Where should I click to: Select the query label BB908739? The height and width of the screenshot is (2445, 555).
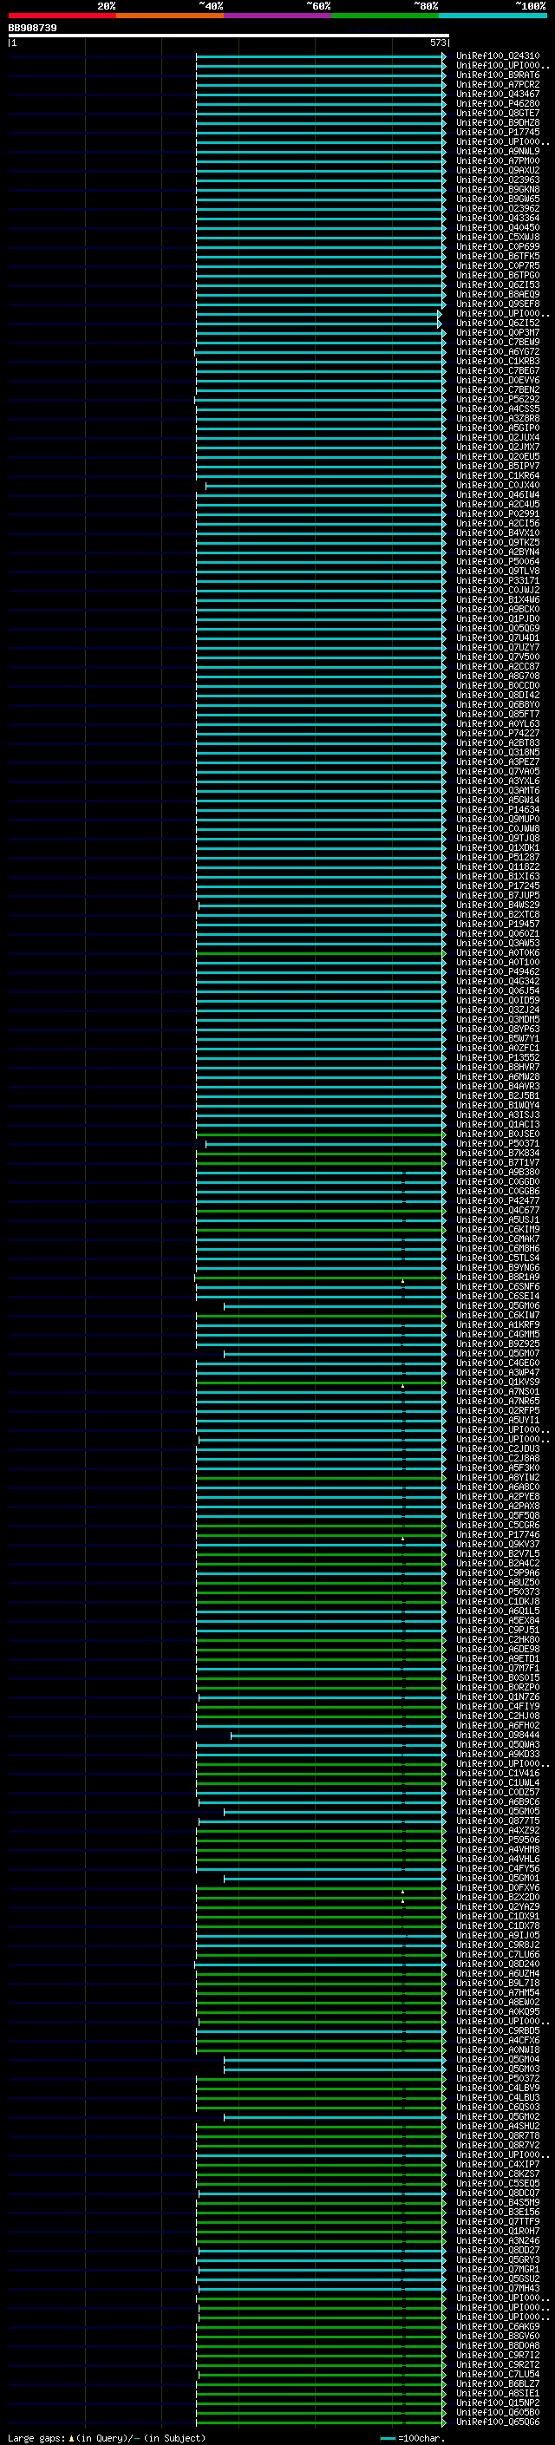click(x=32, y=29)
